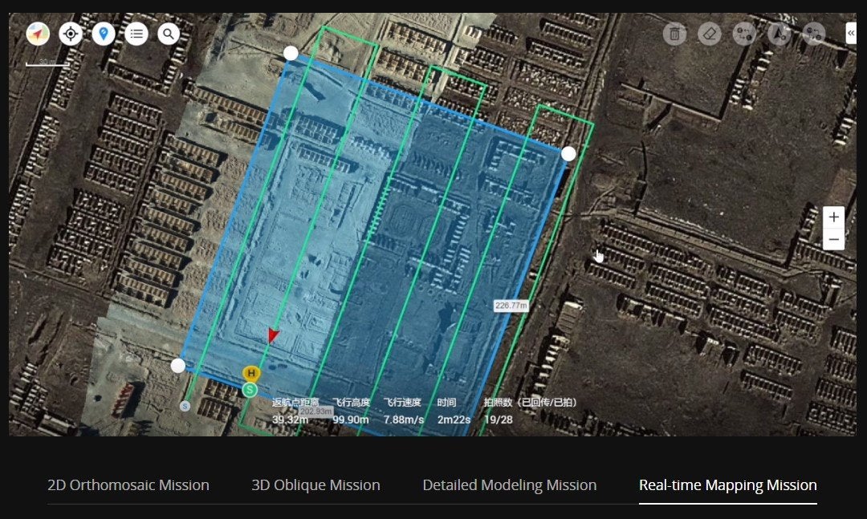Zoom in with the plus button
This screenshot has width=867, height=519.
(x=833, y=217)
